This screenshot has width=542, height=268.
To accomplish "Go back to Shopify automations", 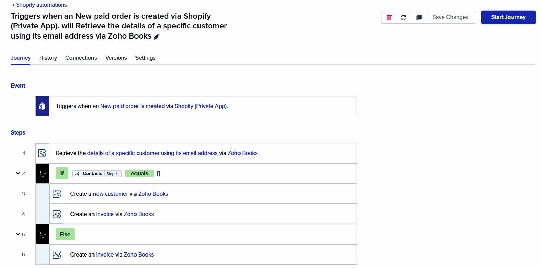I will [x=41, y=5].
